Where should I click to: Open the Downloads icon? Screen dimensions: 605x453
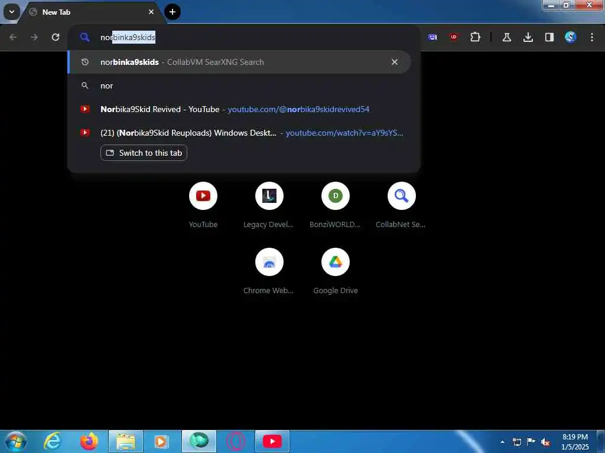[528, 37]
